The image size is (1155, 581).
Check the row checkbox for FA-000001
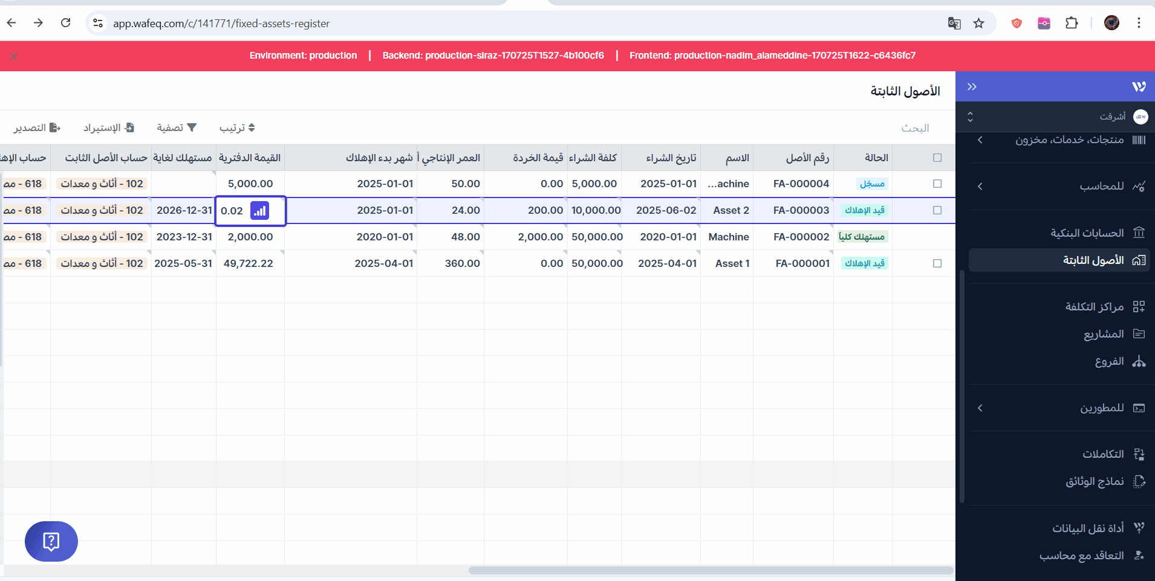click(x=937, y=263)
